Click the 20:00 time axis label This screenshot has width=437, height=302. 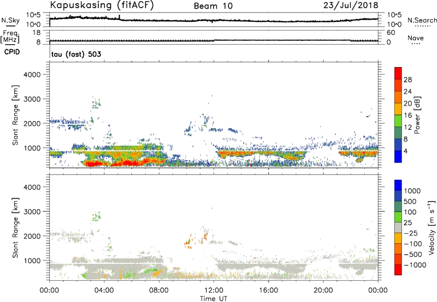pyautogui.click(x=323, y=291)
